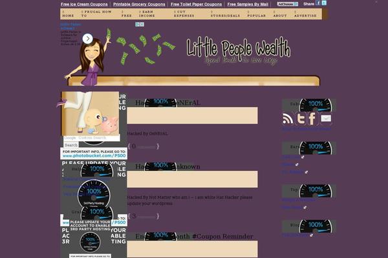The height and width of the screenshot is (258, 388).
Task: Follow the Free Toilet Paper Coupons link
Action: point(196,5)
